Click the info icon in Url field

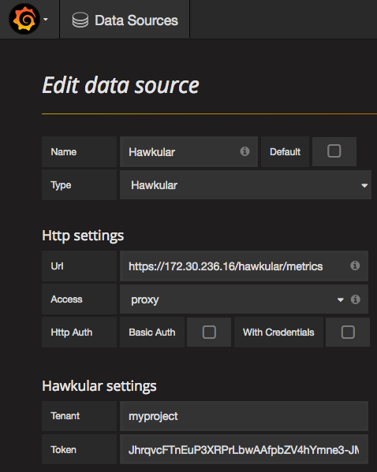coord(355,266)
